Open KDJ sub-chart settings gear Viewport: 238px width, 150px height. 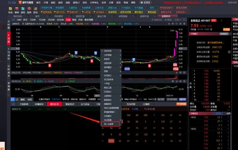point(180,81)
